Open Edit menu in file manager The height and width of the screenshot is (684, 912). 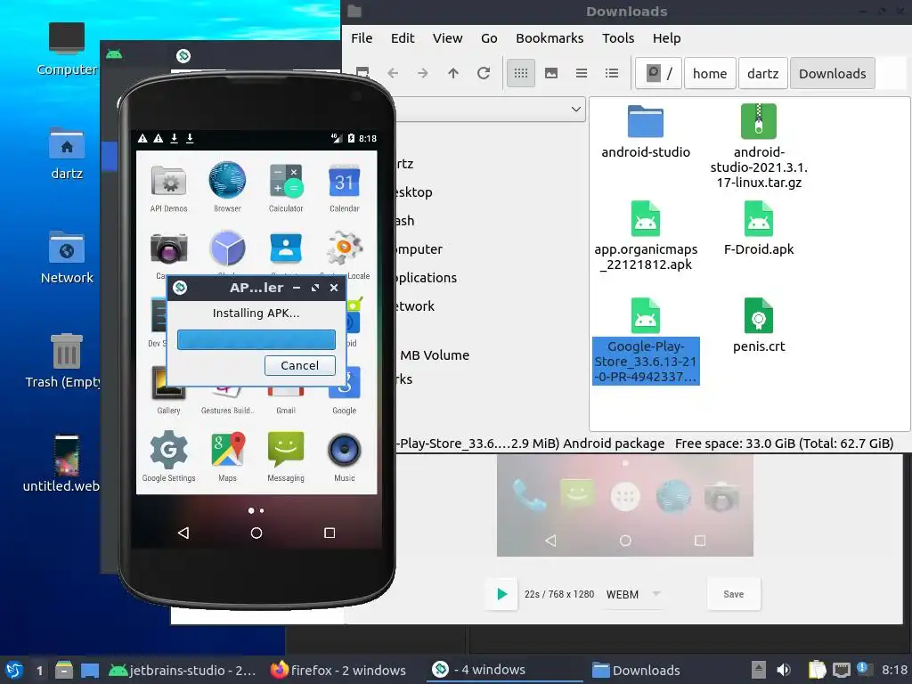pyautogui.click(x=403, y=37)
